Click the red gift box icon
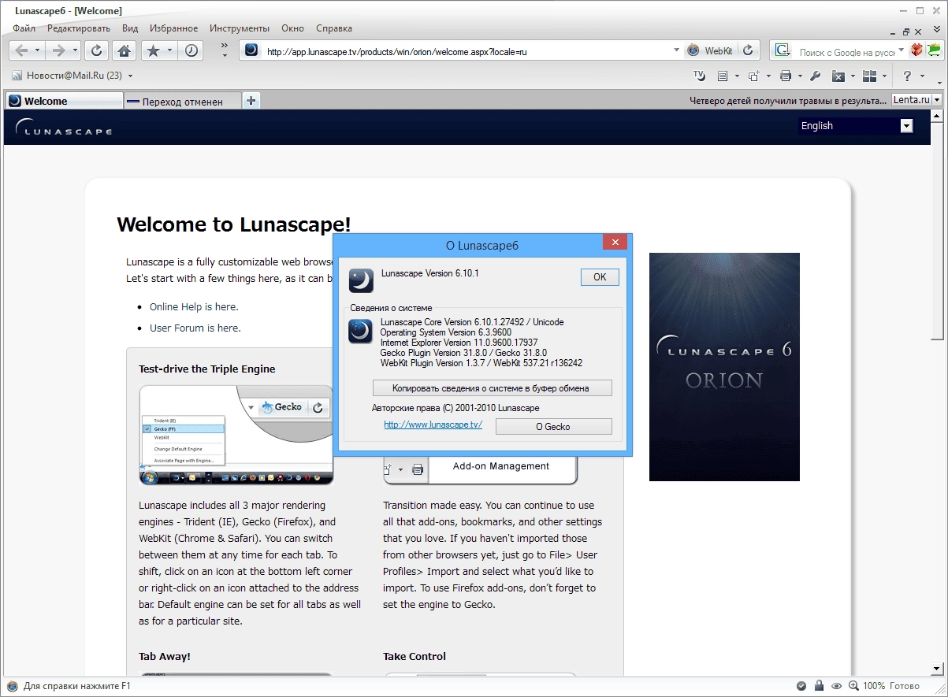The image size is (948, 697). coord(916,50)
